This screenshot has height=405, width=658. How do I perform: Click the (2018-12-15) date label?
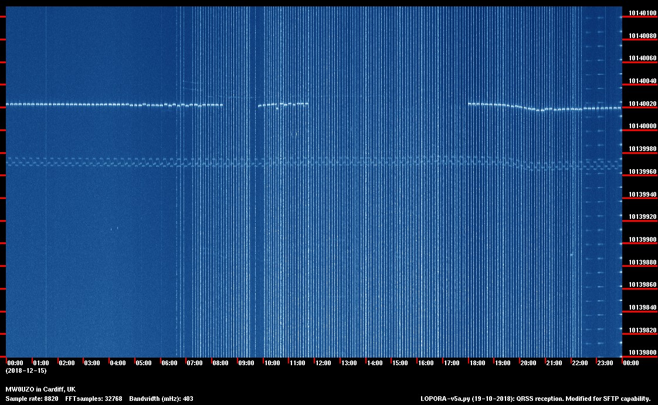tap(26, 370)
